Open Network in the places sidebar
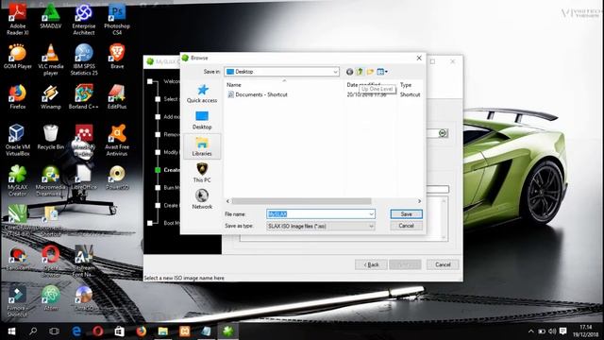This screenshot has width=604, height=340. click(202, 199)
